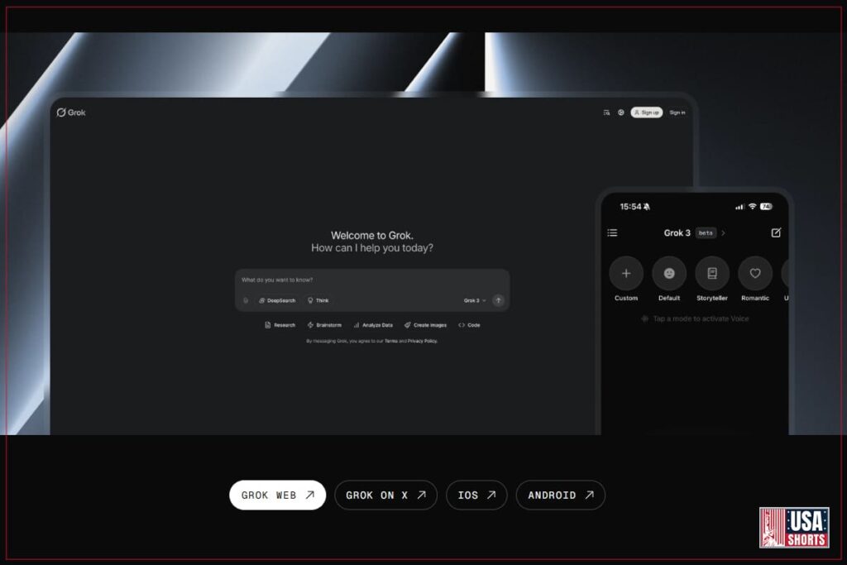Click the phone's cellular signal icon
This screenshot has width=847, height=565.
pos(739,206)
